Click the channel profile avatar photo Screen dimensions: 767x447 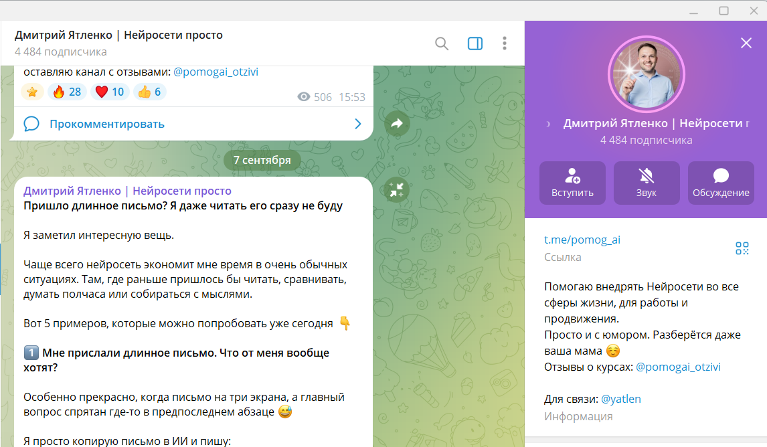click(x=646, y=74)
